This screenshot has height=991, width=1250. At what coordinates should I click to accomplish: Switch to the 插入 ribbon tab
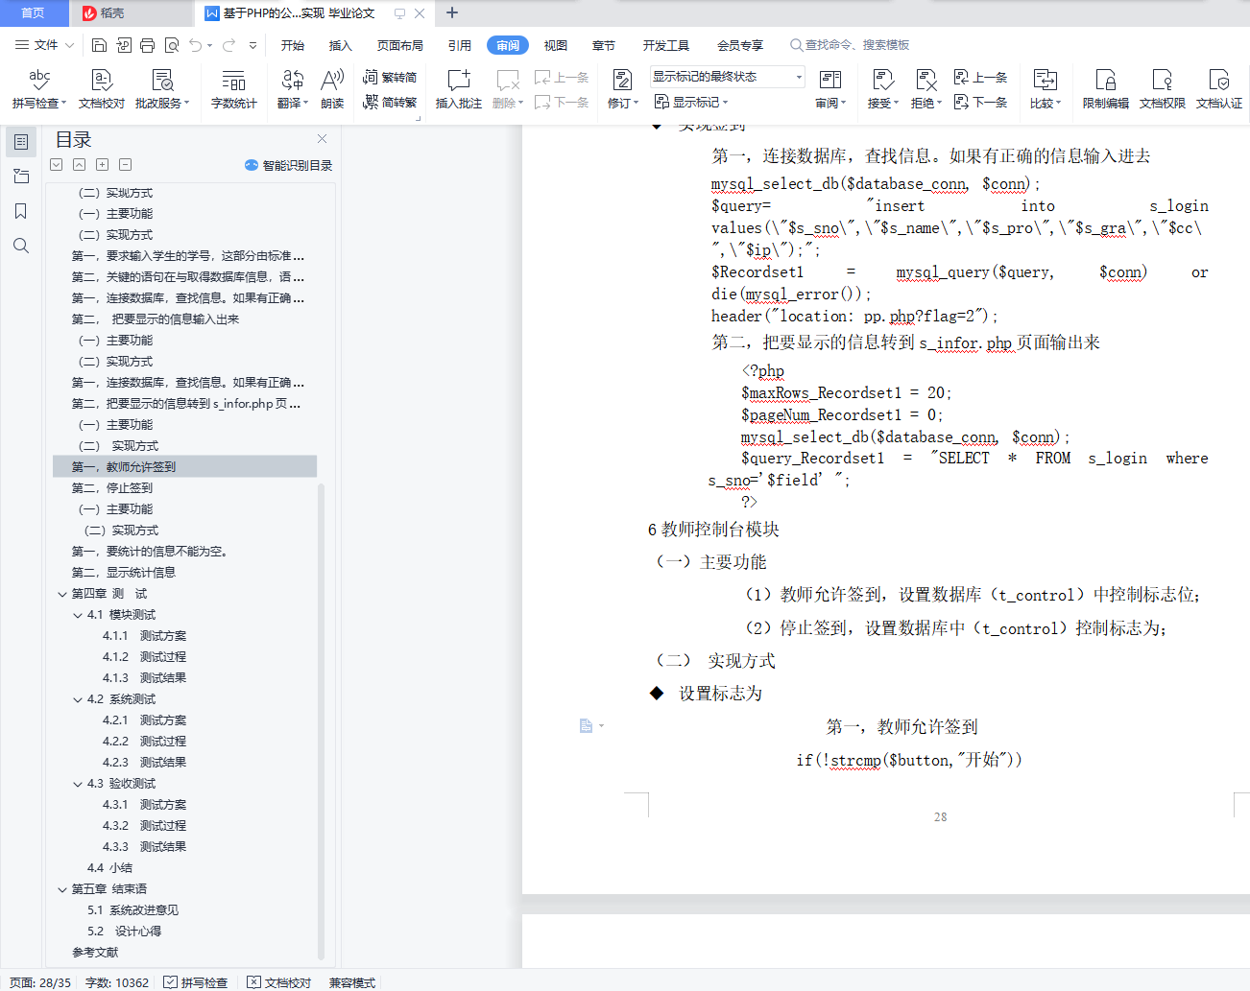[x=341, y=45]
